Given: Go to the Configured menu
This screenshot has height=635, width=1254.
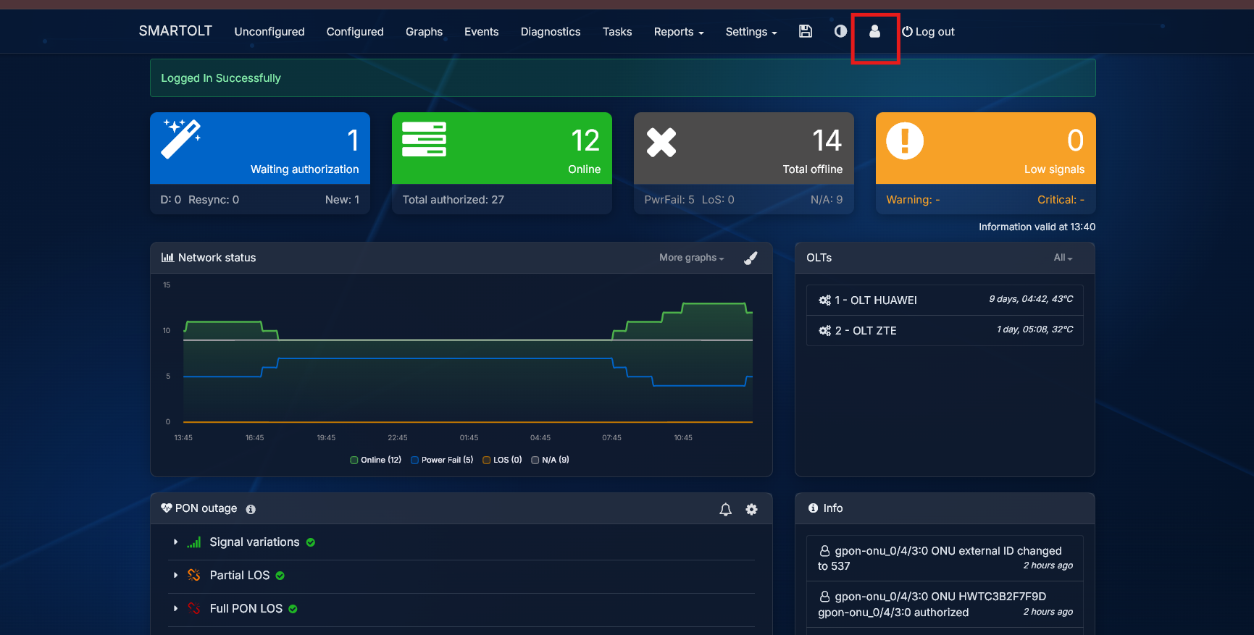Looking at the screenshot, I should [355, 32].
